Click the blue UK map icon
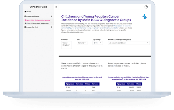Image resolution: width=174 pixels, height=110 pixels. 145,17
